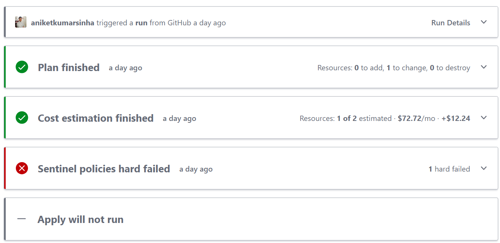Click the +$12.24 cost change amount

(x=456, y=119)
